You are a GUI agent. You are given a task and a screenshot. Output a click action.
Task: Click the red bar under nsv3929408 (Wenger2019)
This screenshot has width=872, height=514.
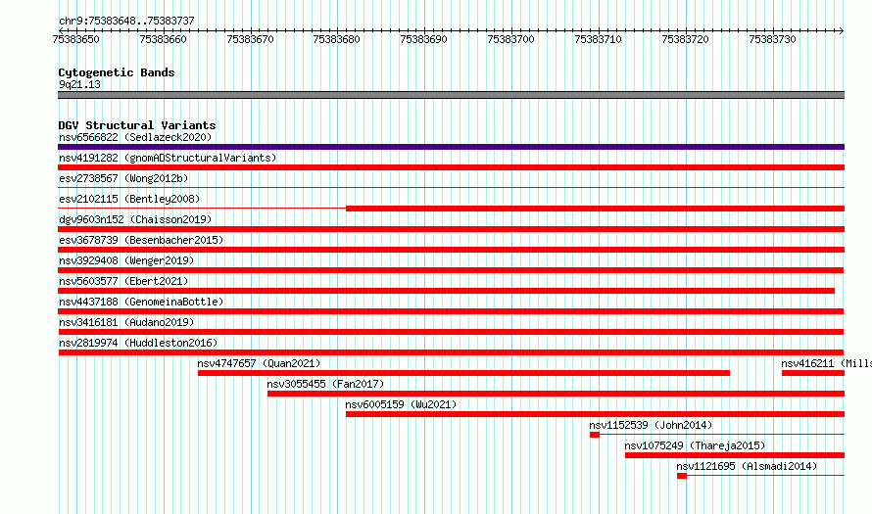tap(451, 270)
